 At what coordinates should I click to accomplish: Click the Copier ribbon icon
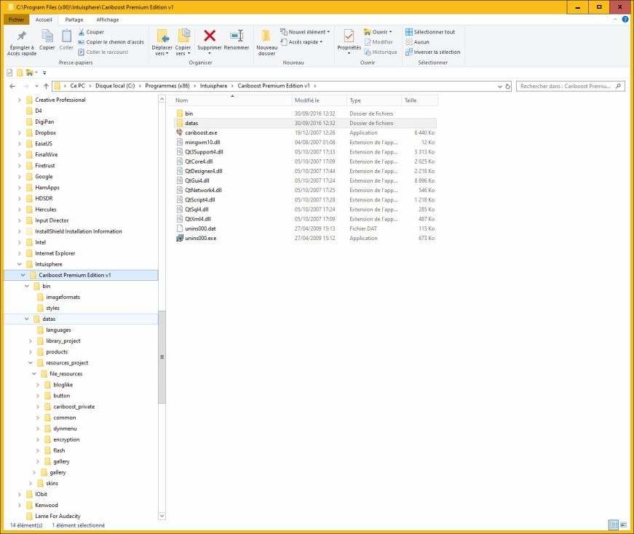pos(47,41)
